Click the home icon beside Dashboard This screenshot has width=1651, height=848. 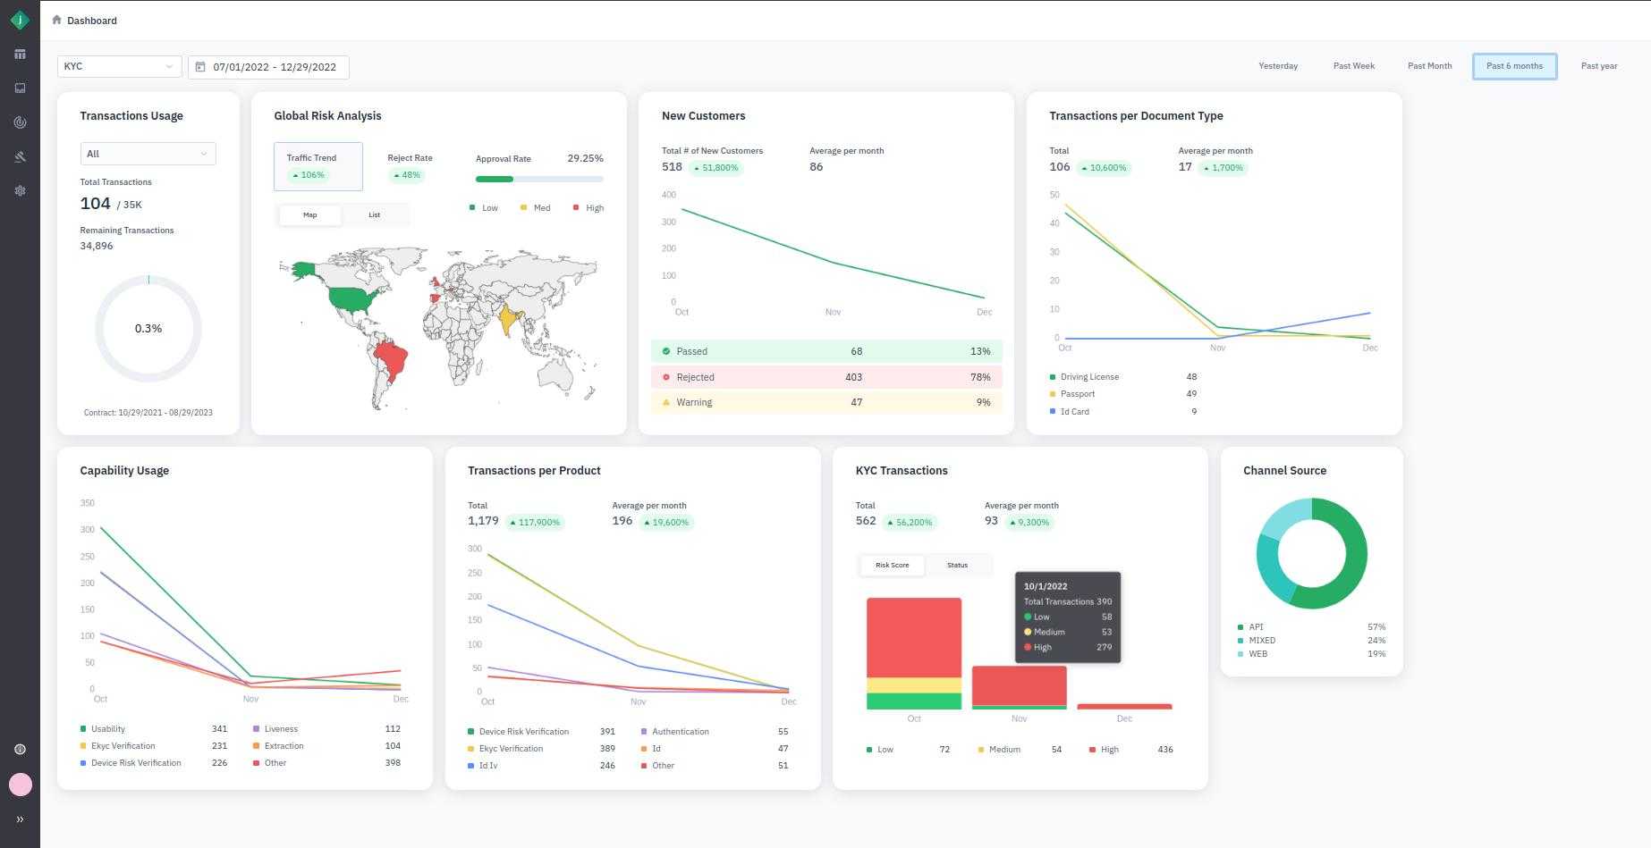click(x=56, y=20)
